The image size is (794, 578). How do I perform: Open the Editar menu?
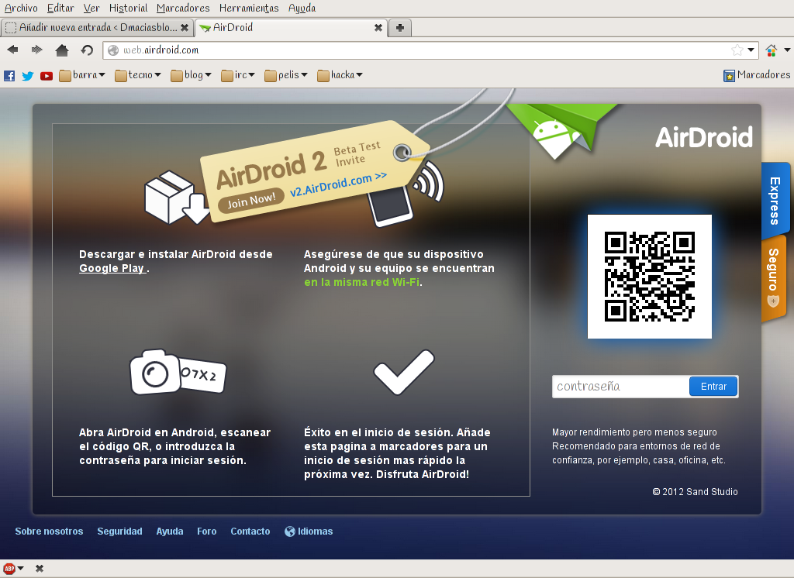60,8
